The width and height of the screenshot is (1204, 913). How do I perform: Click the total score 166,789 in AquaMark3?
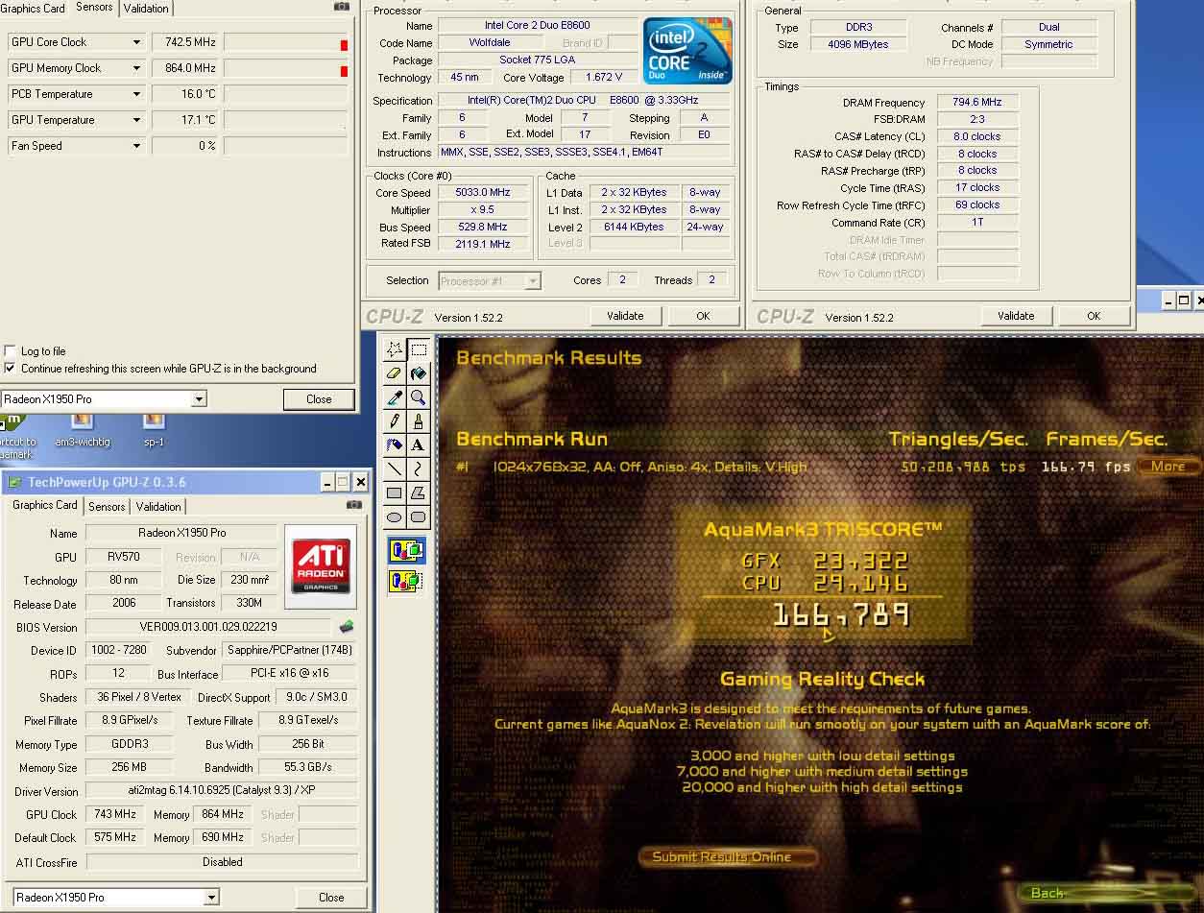click(841, 615)
